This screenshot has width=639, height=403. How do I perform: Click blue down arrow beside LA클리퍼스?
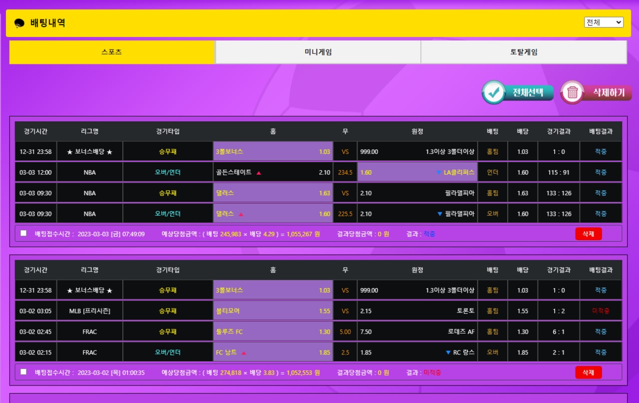[439, 173]
